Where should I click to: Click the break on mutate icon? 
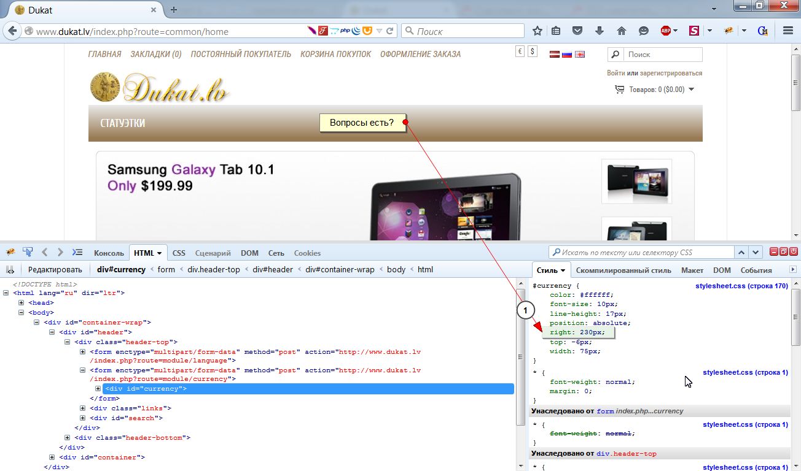click(x=10, y=269)
